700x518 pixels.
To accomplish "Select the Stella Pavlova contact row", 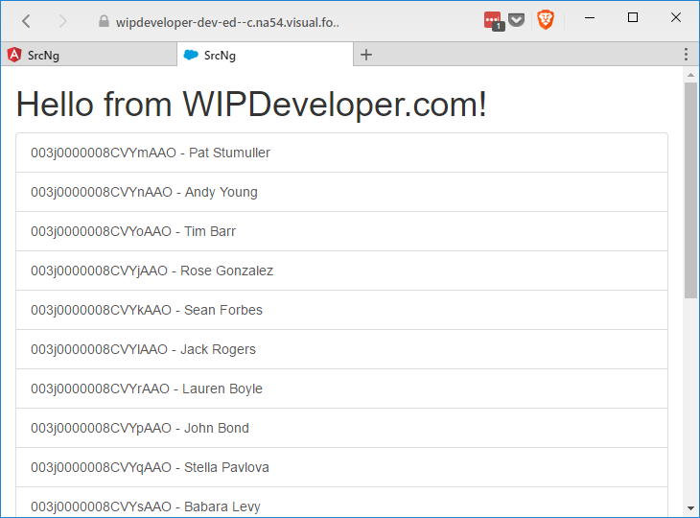I will point(342,467).
